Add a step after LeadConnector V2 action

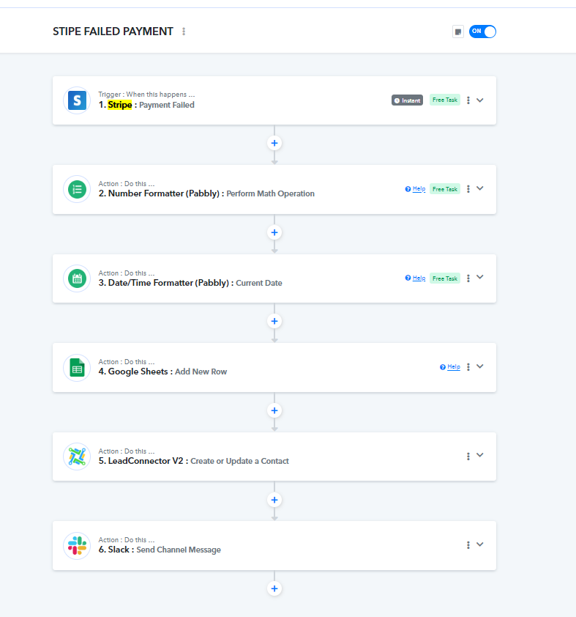click(x=274, y=500)
